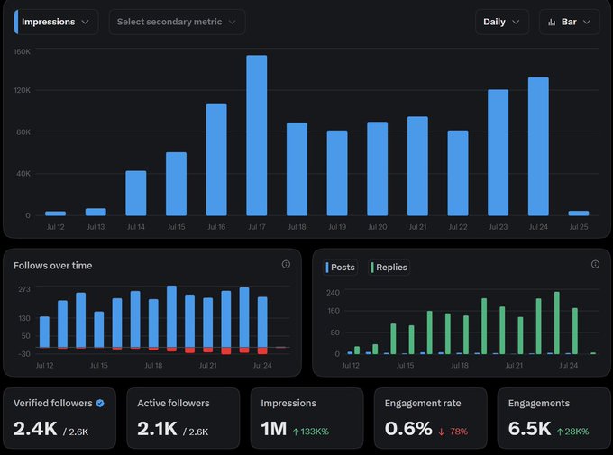Screen dimensions: 613x455
Task: Click the Follows over time title
Action: coord(53,266)
